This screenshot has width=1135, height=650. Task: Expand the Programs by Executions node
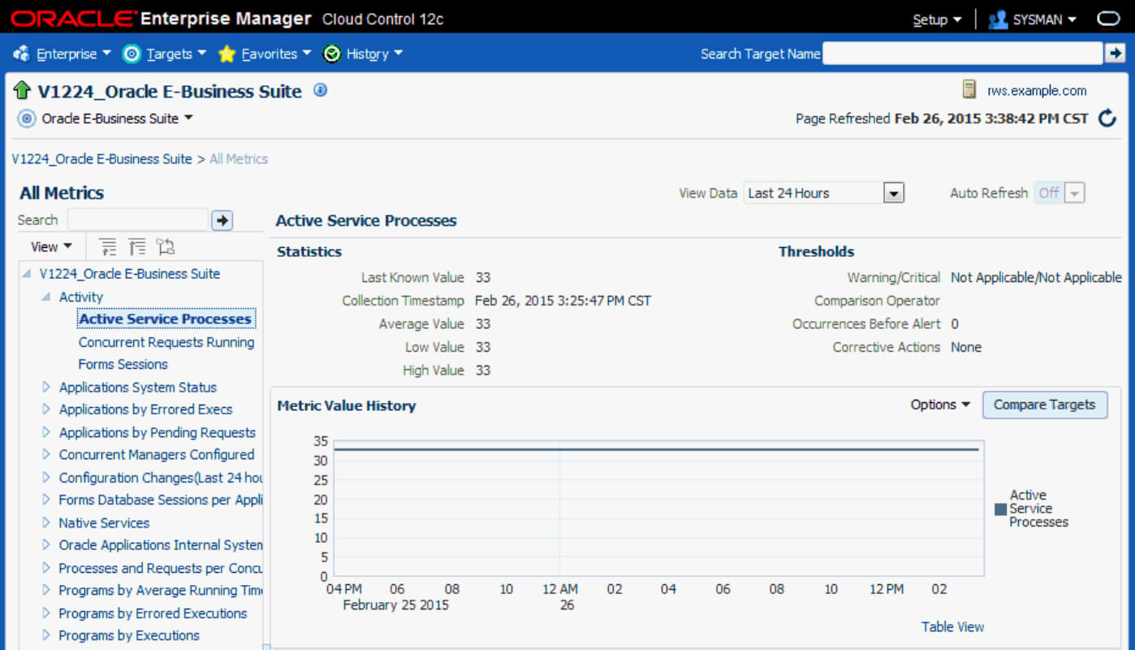click(x=46, y=635)
